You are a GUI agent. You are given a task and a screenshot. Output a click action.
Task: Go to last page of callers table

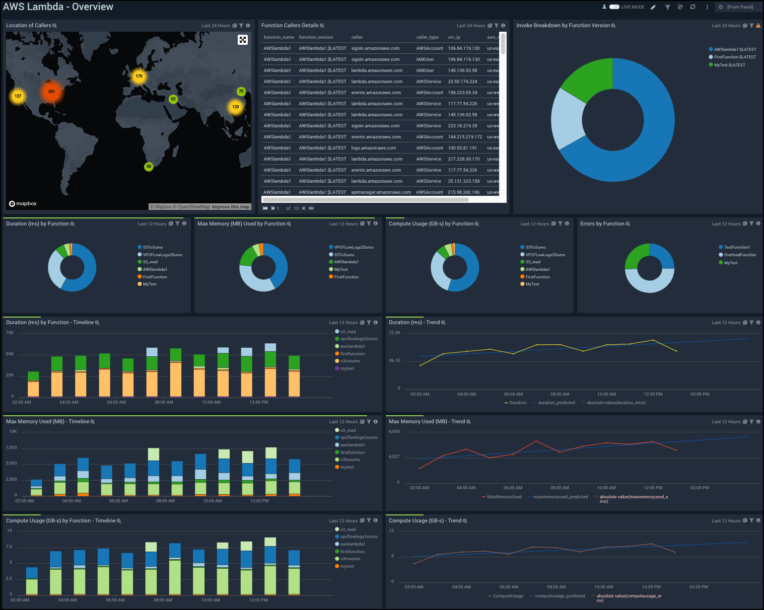tap(311, 208)
